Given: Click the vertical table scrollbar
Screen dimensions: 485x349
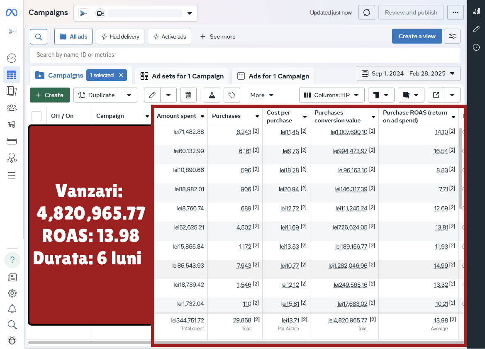Looking at the screenshot, I should [x=461, y=168].
